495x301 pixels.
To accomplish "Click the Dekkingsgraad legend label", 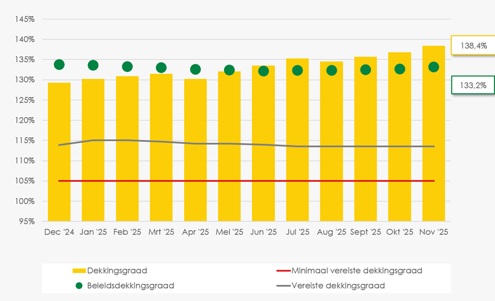I will 117,271.
